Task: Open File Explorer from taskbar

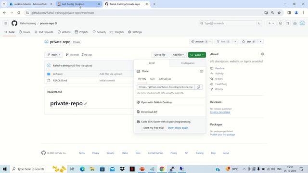Action: (92, 169)
